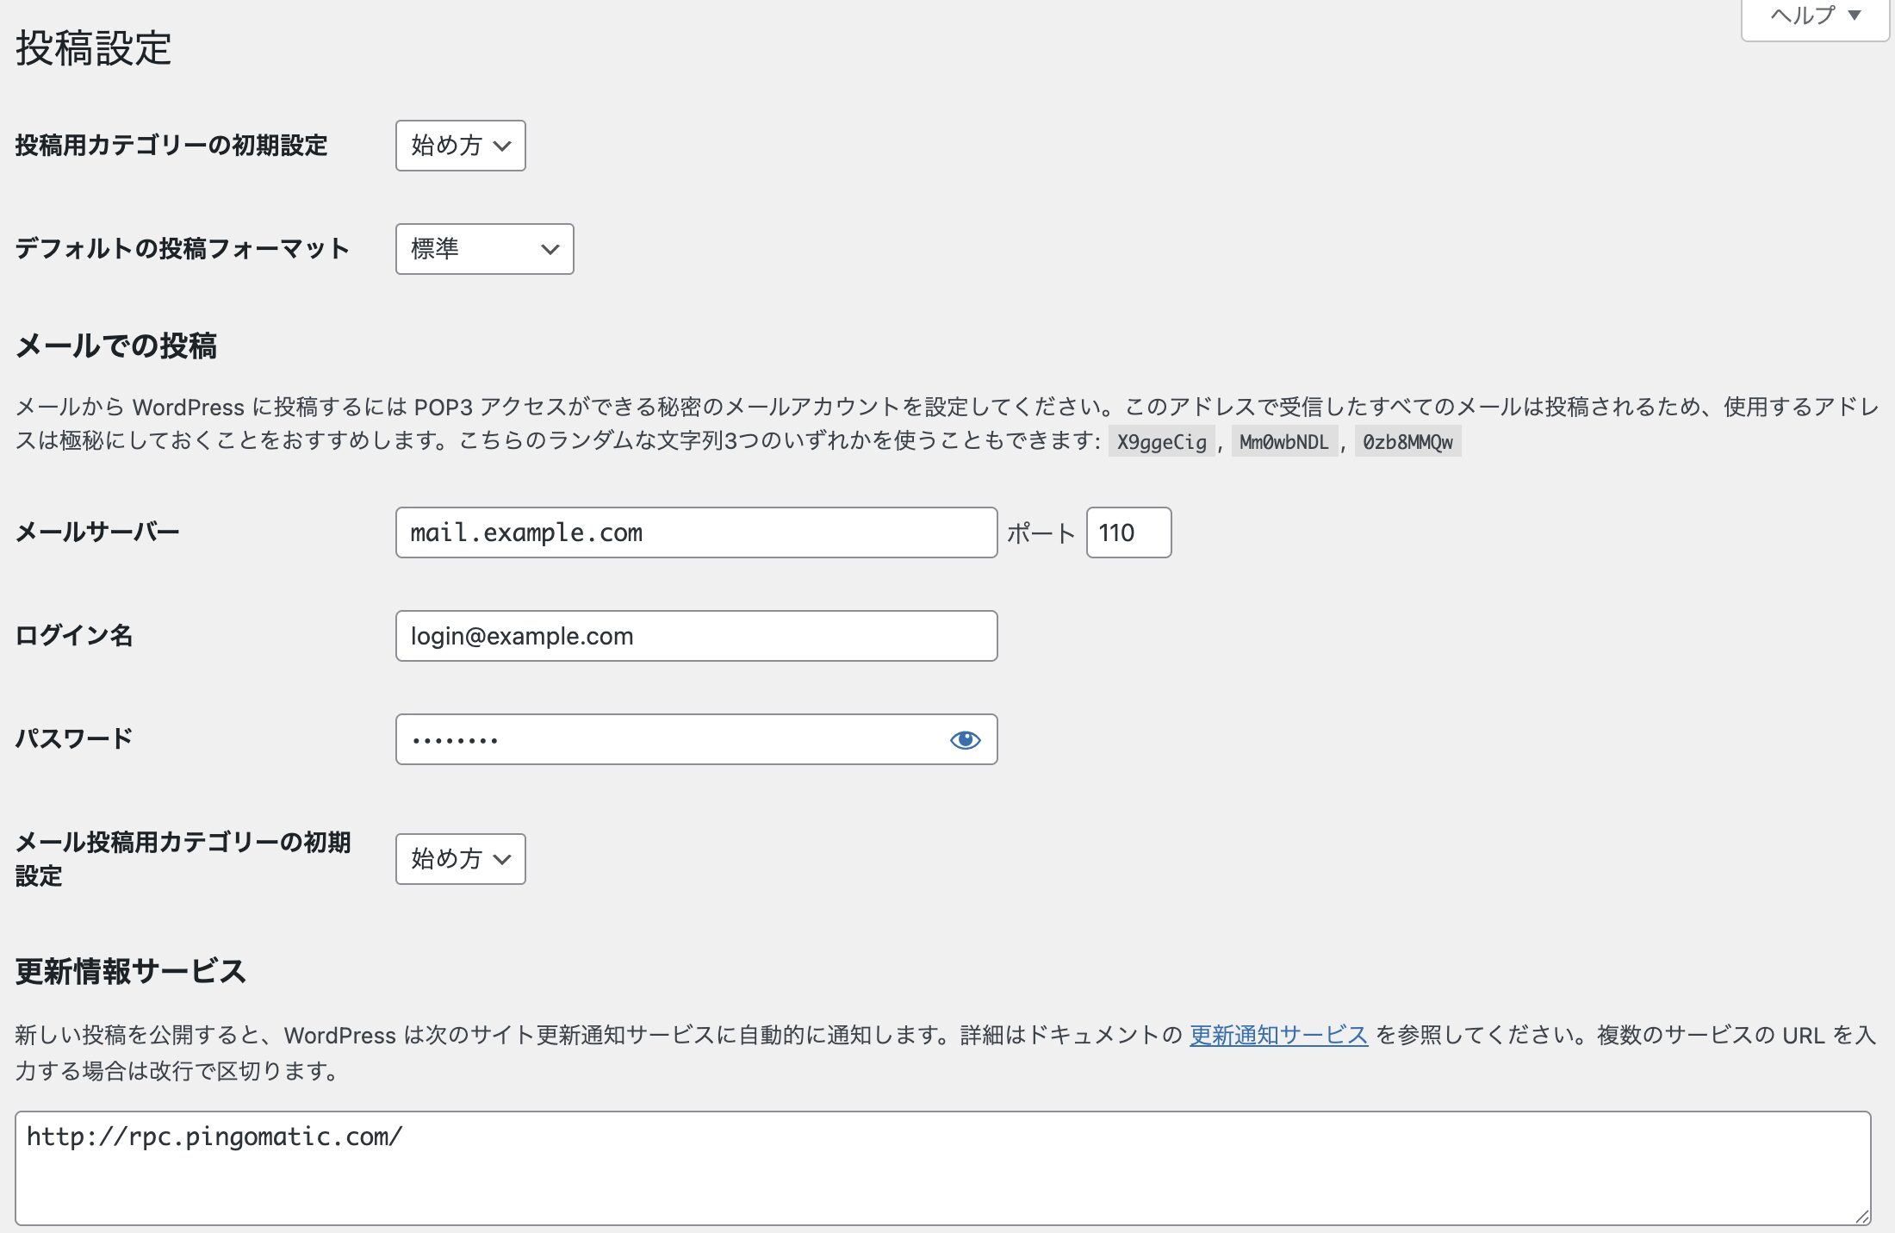Click the ログイン名 field login@example.com
Screen dimensions: 1895x1233
tap(697, 636)
